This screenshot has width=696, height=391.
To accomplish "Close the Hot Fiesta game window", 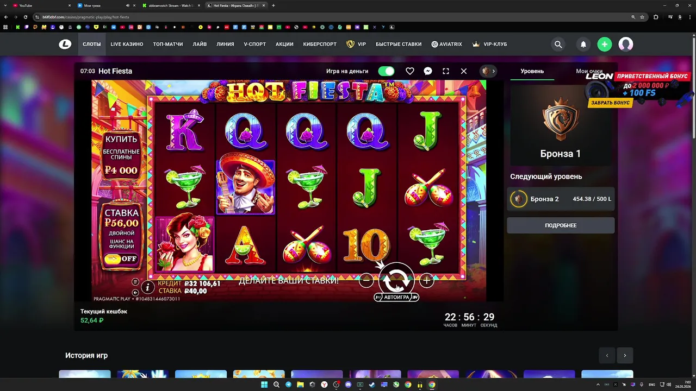I will pos(464,71).
